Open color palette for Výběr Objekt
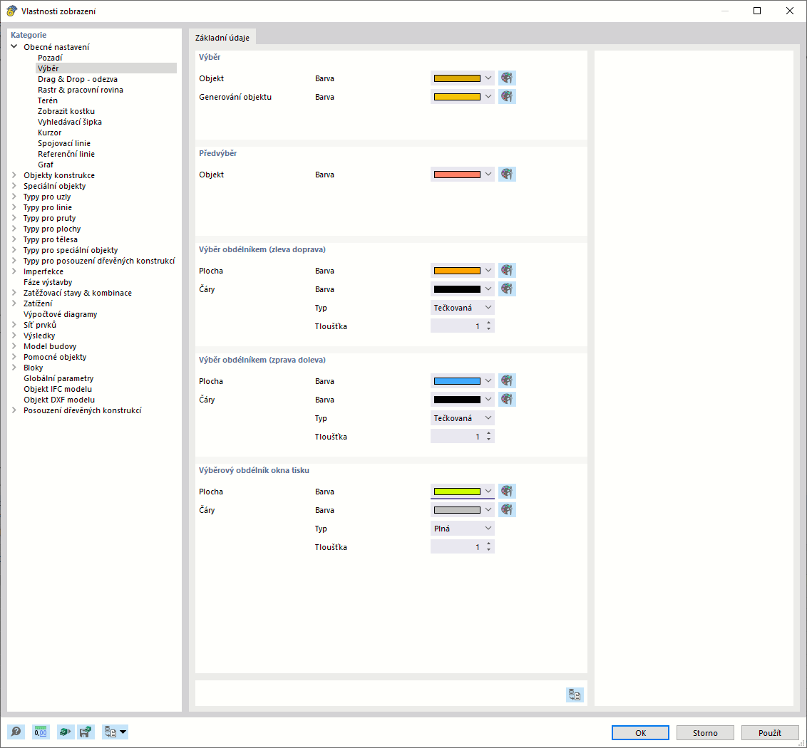The image size is (807, 748). coord(507,78)
